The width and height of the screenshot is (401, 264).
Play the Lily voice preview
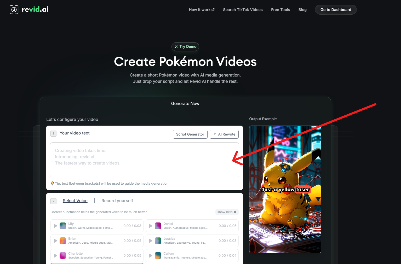55,226
